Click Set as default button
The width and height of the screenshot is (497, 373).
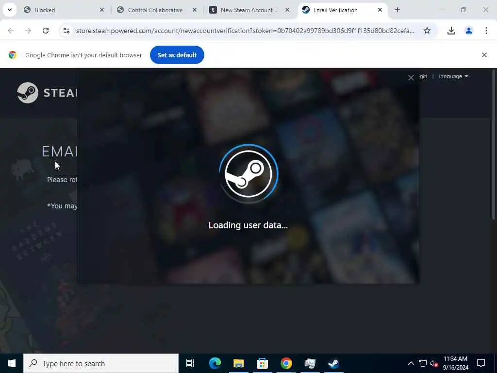click(x=177, y=55)
